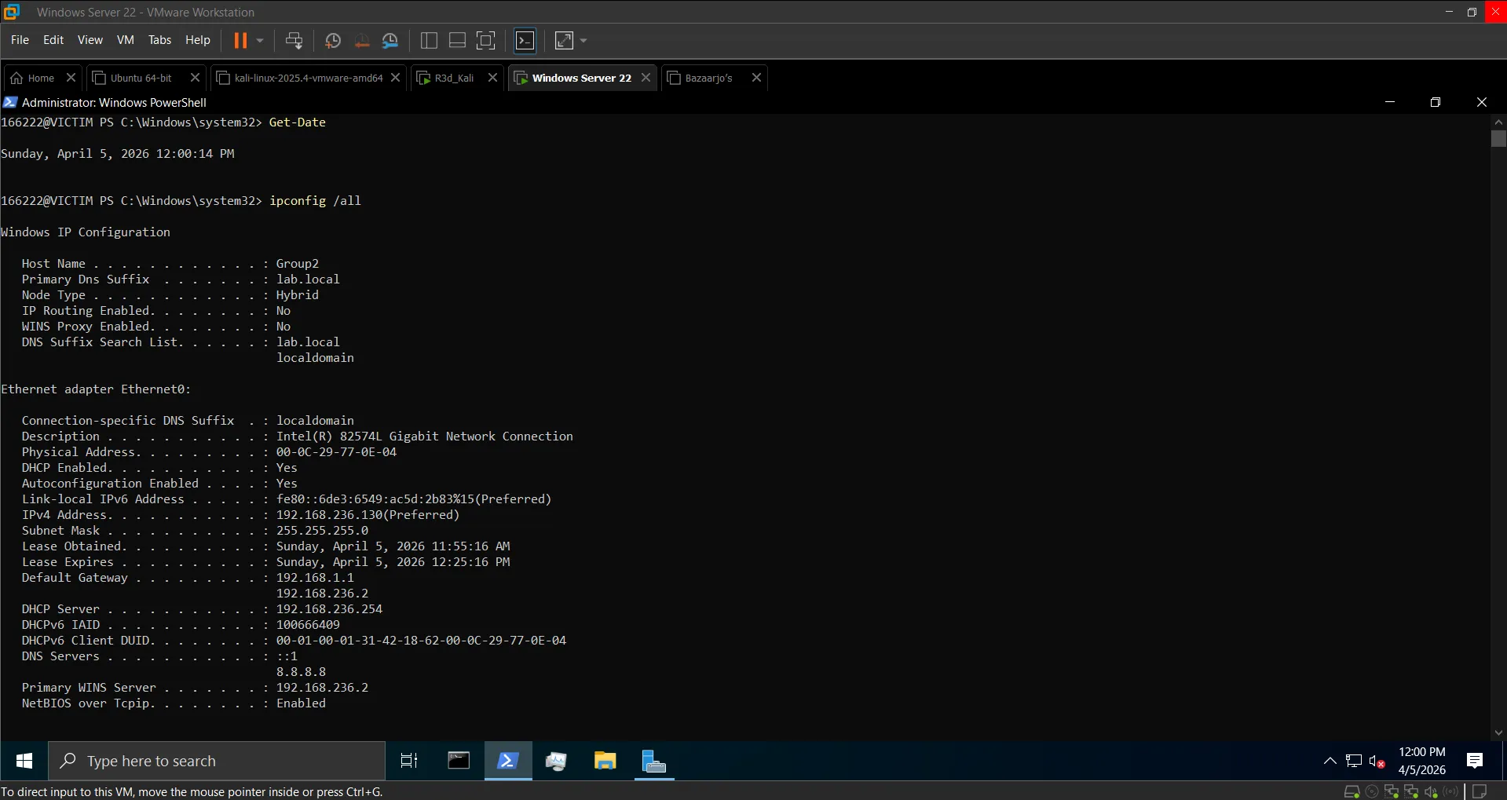Image resolution: width=1507 pixels, height=800 pixels.
Task: Close the Bazaarjo's tab
Action: [x=756, y=78]
